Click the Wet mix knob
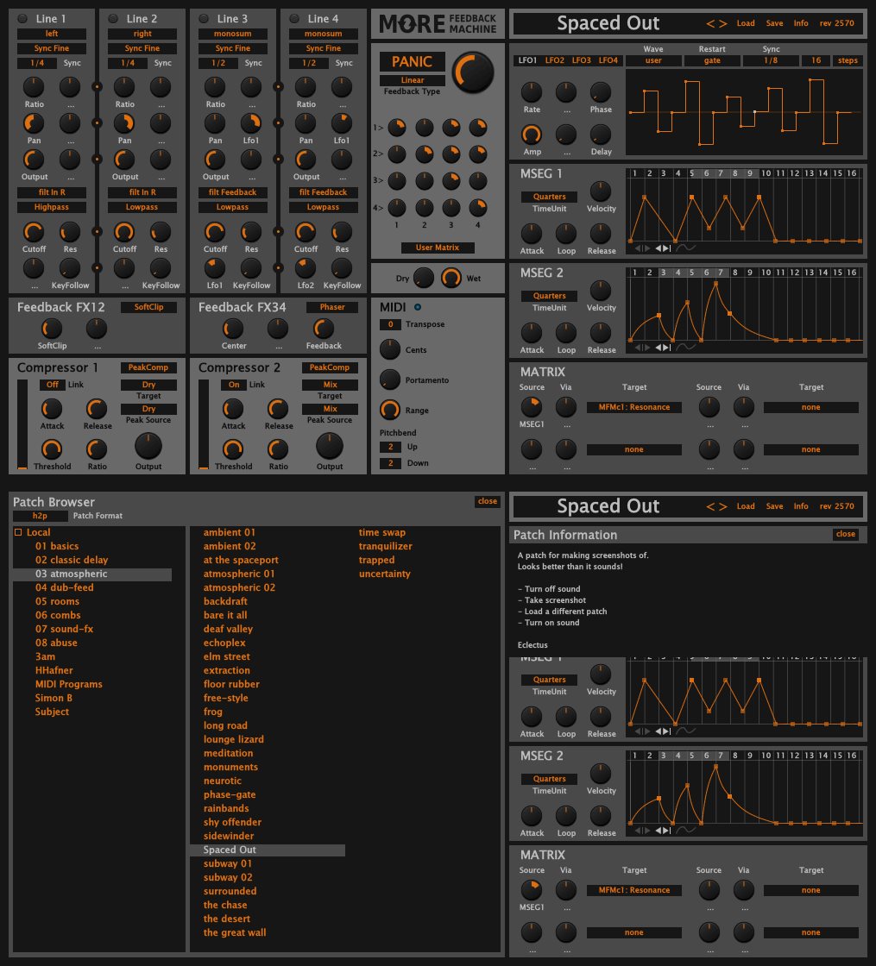 [451, 278]
